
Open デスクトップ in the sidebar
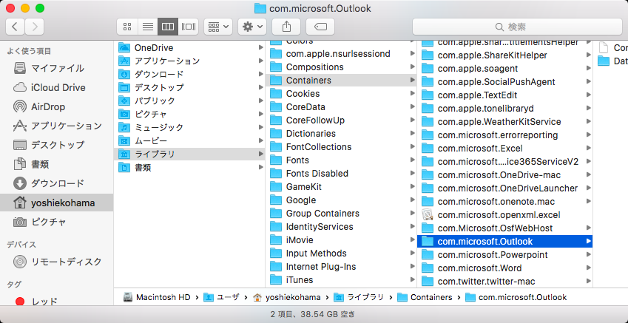[56, 145]
